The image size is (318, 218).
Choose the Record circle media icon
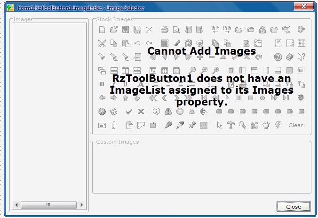coord(262,98)
